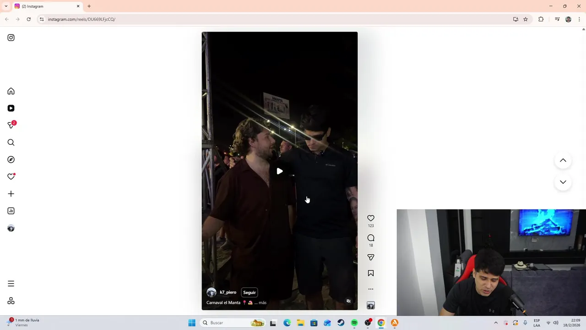586x330 pixels.
Task: Open Task View from taskbar
Action: [x=273, y=323]
